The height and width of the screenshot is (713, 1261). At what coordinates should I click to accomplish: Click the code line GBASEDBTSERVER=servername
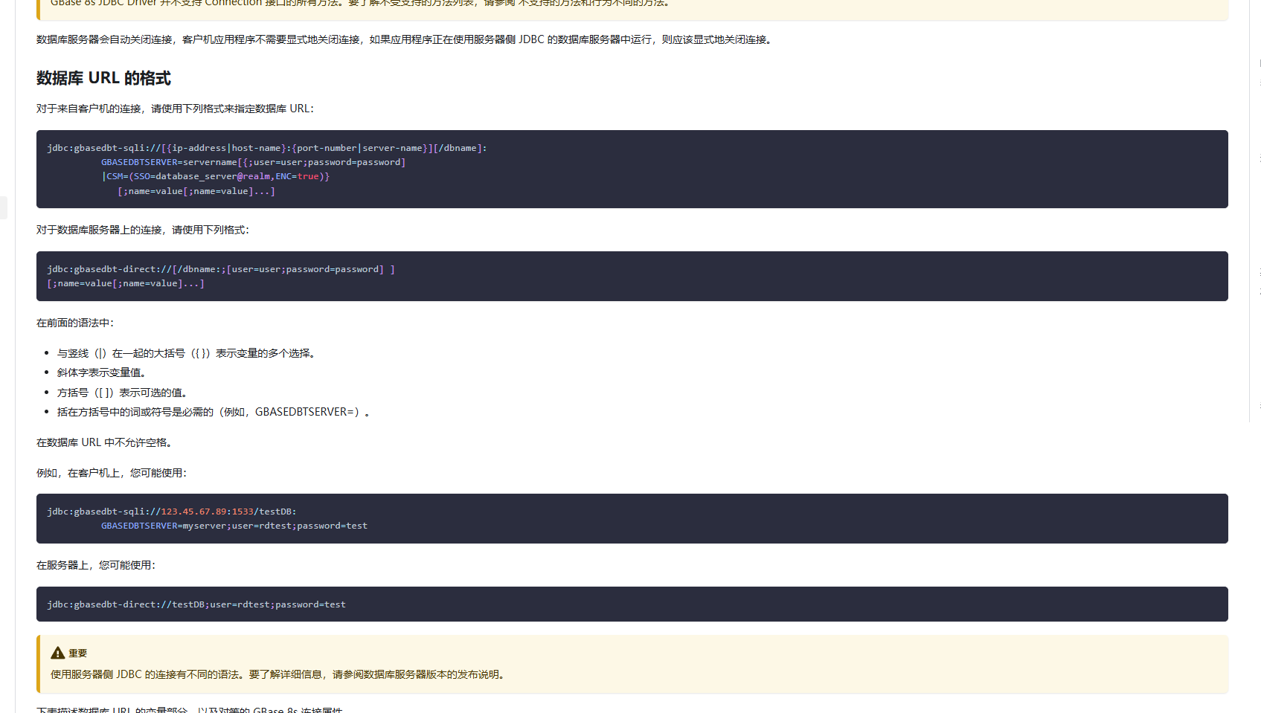pyautogui.click(x=254, y=162)
